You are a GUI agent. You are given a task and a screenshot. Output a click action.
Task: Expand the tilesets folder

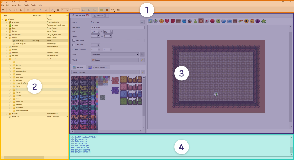click(6, 114)
